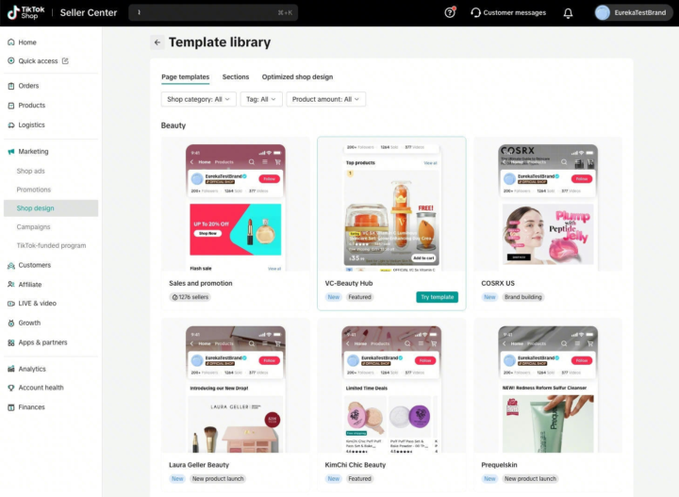Open Customer messages headset icon

pyautogui.click(x=475, y=12)
